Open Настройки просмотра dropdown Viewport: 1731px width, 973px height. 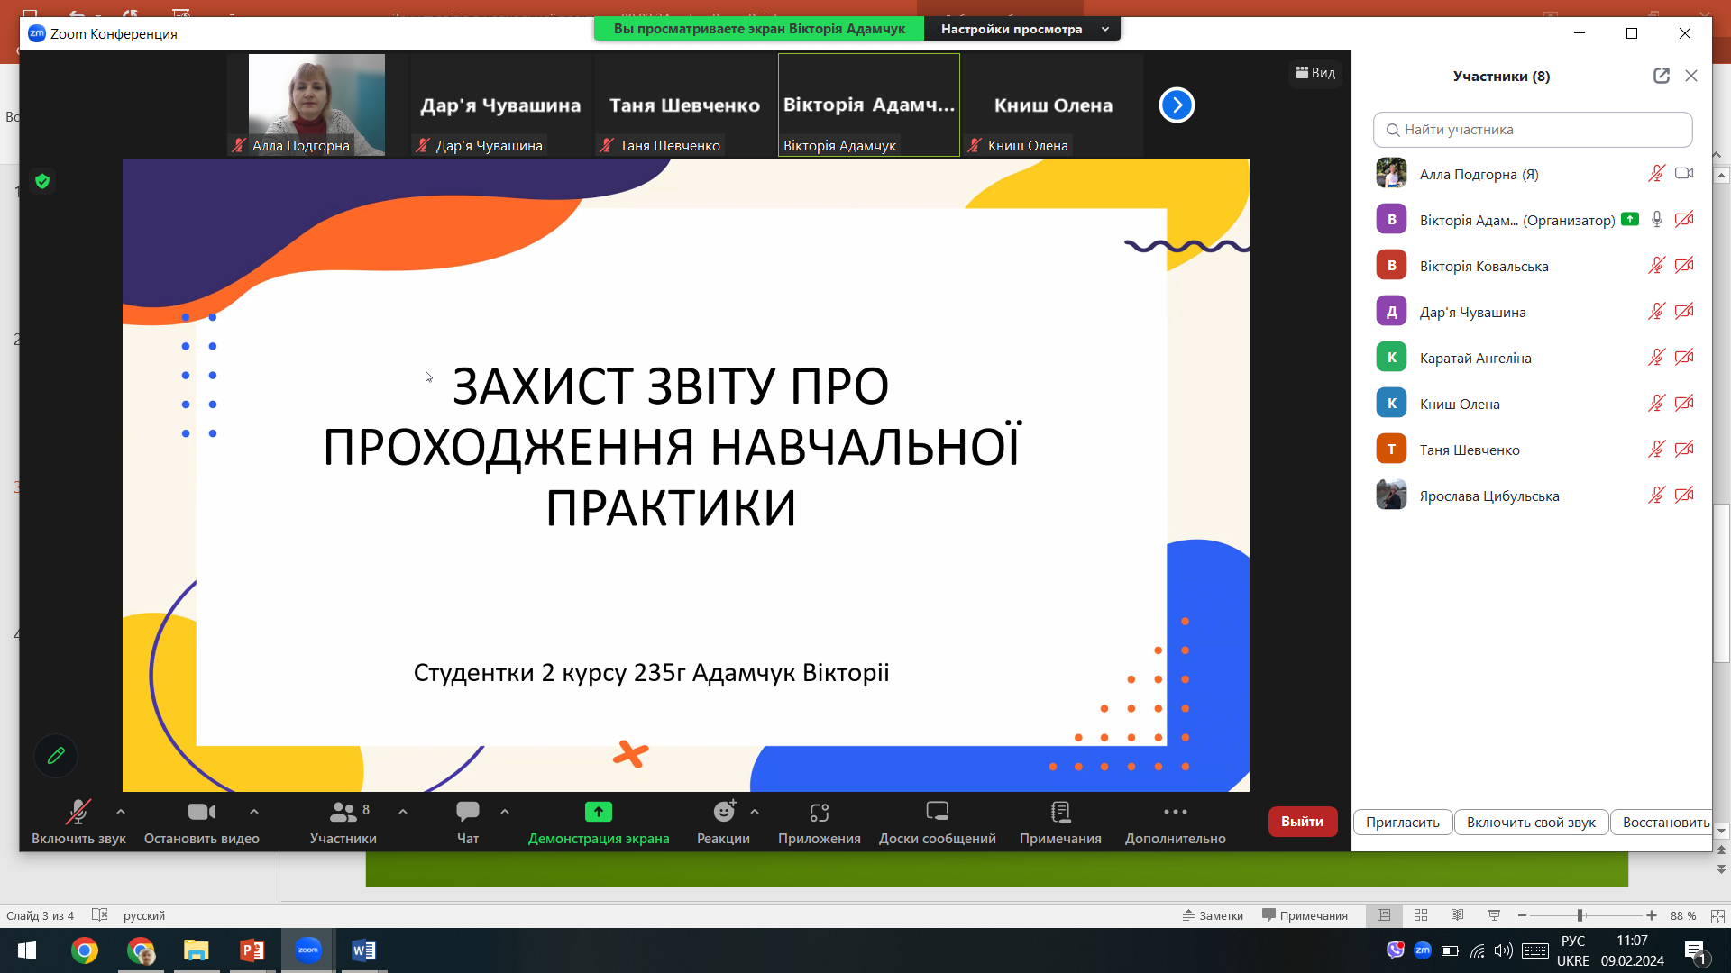click(x=1022, y=29)
